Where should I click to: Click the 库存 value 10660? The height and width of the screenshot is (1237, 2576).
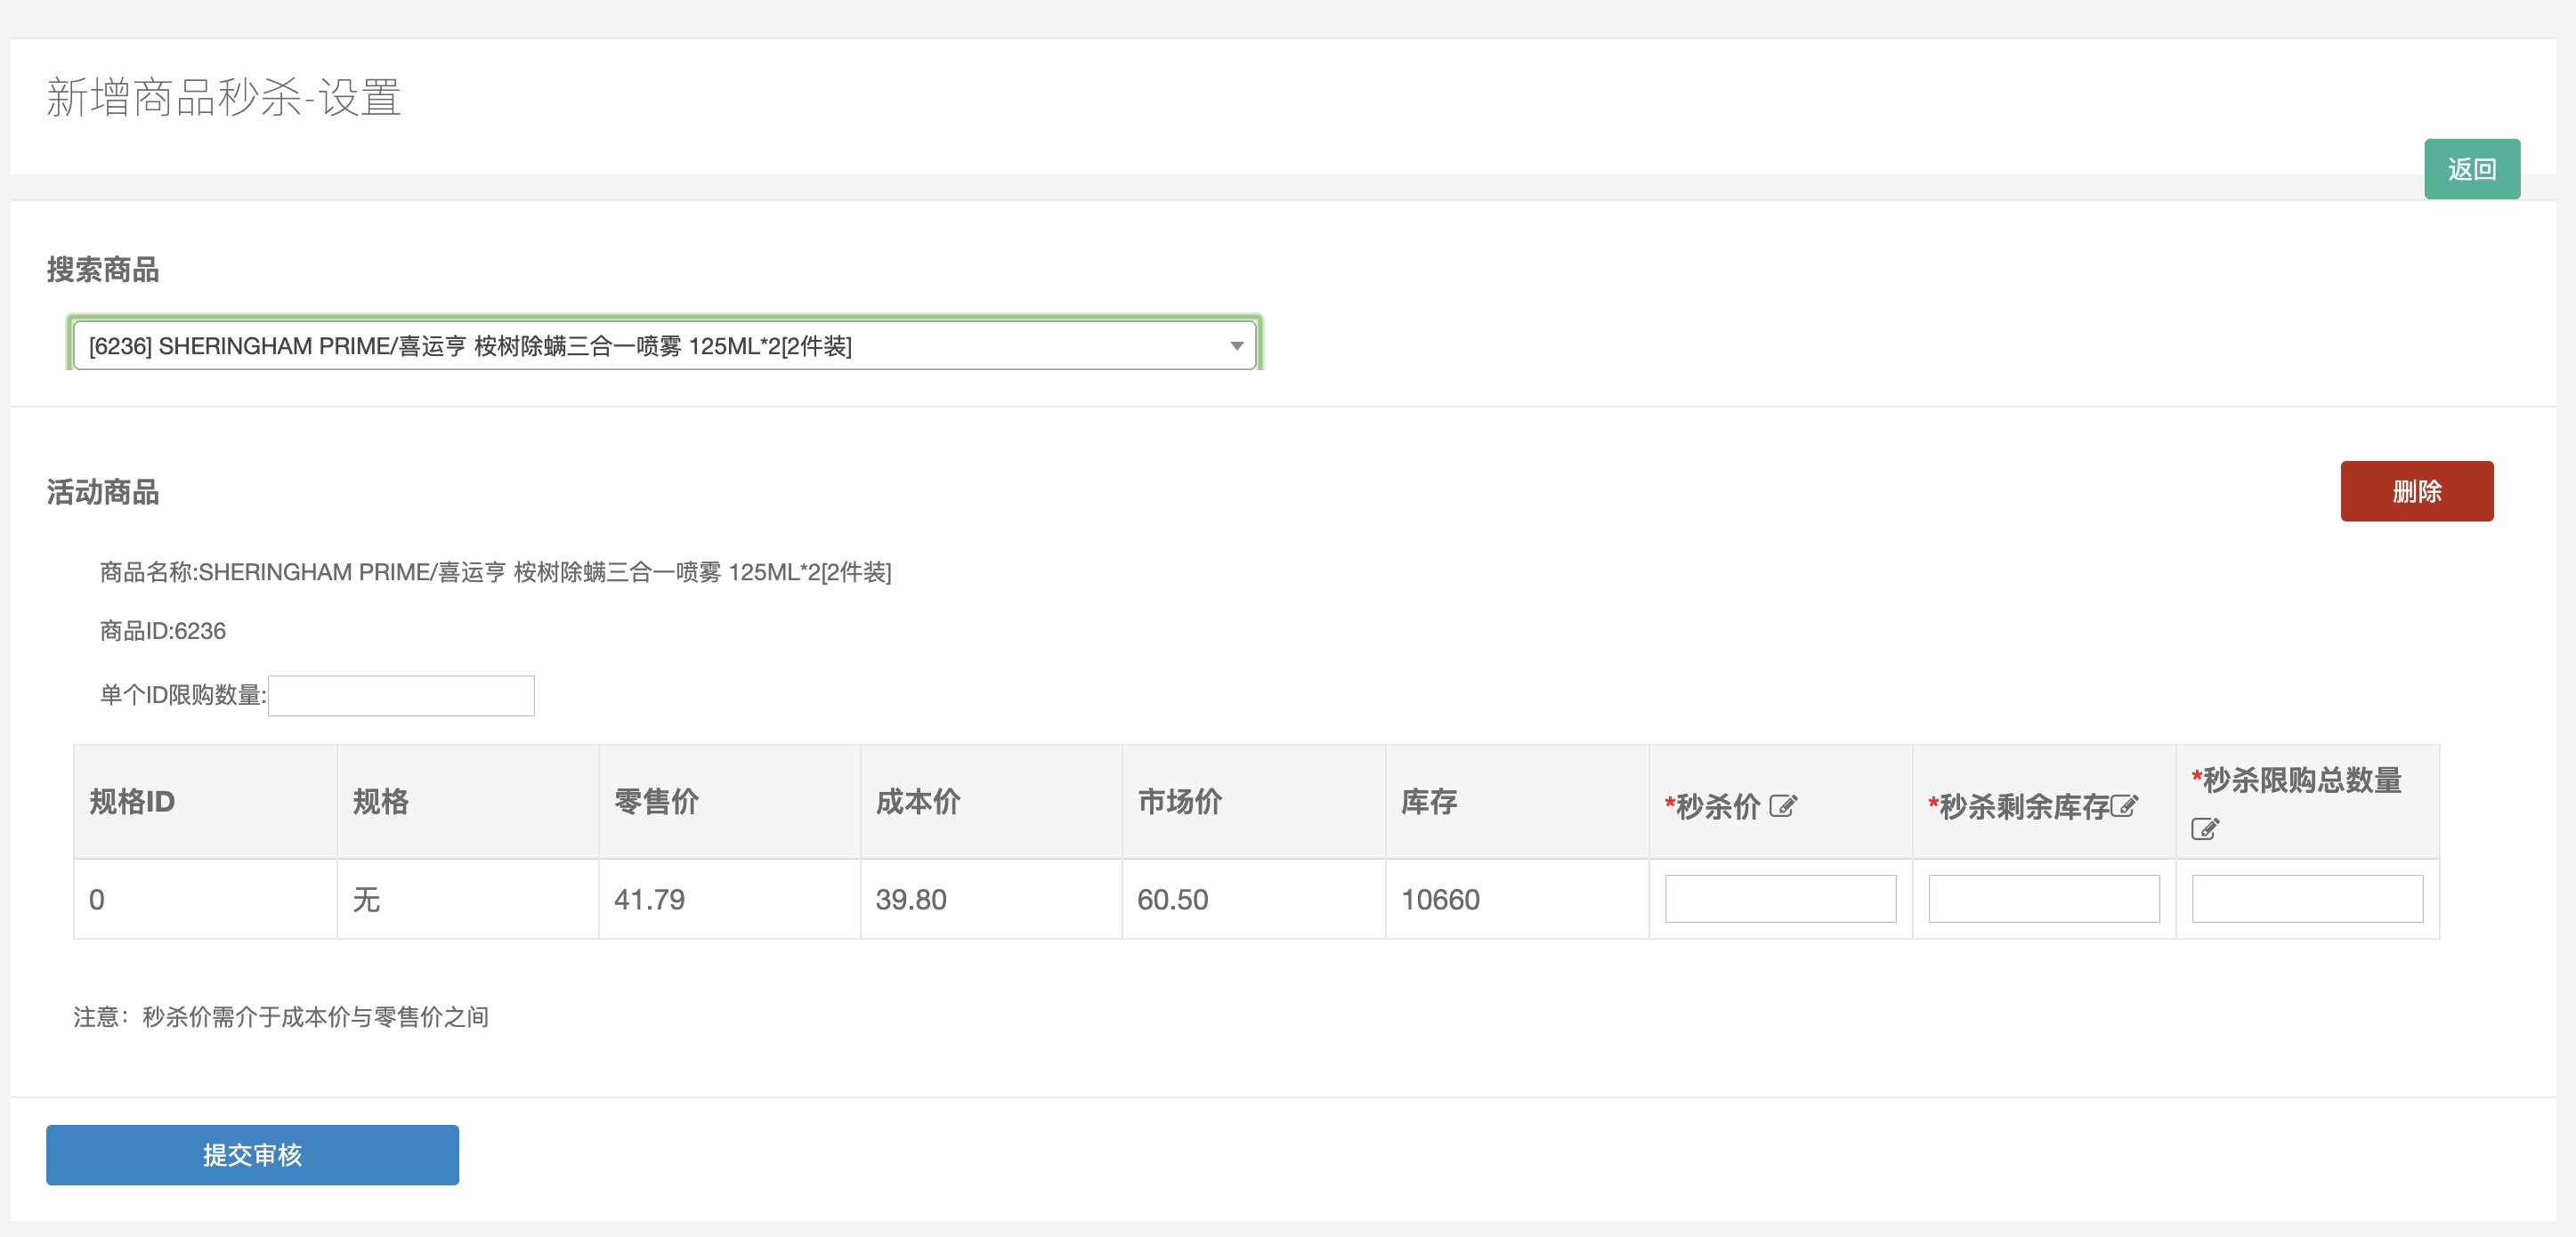tap(1440, 900)
